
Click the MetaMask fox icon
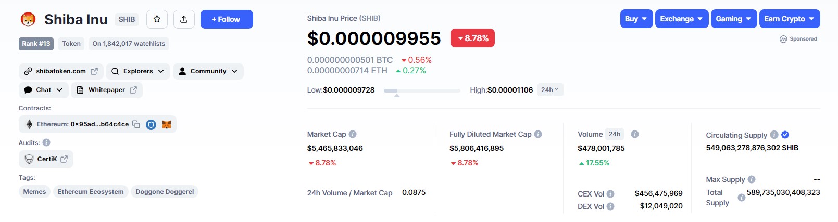point(167,124)
